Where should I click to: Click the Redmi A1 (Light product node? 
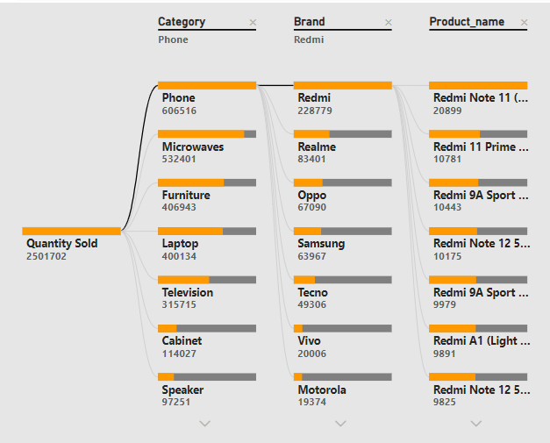[478, 341]
